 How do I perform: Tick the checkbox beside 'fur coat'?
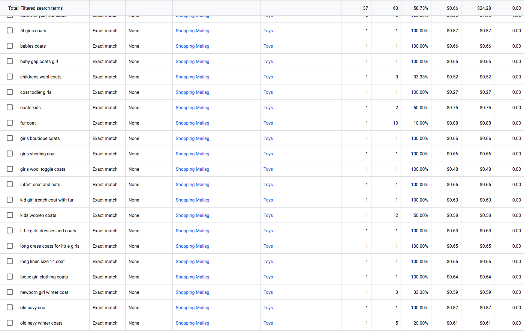[10, 123]
